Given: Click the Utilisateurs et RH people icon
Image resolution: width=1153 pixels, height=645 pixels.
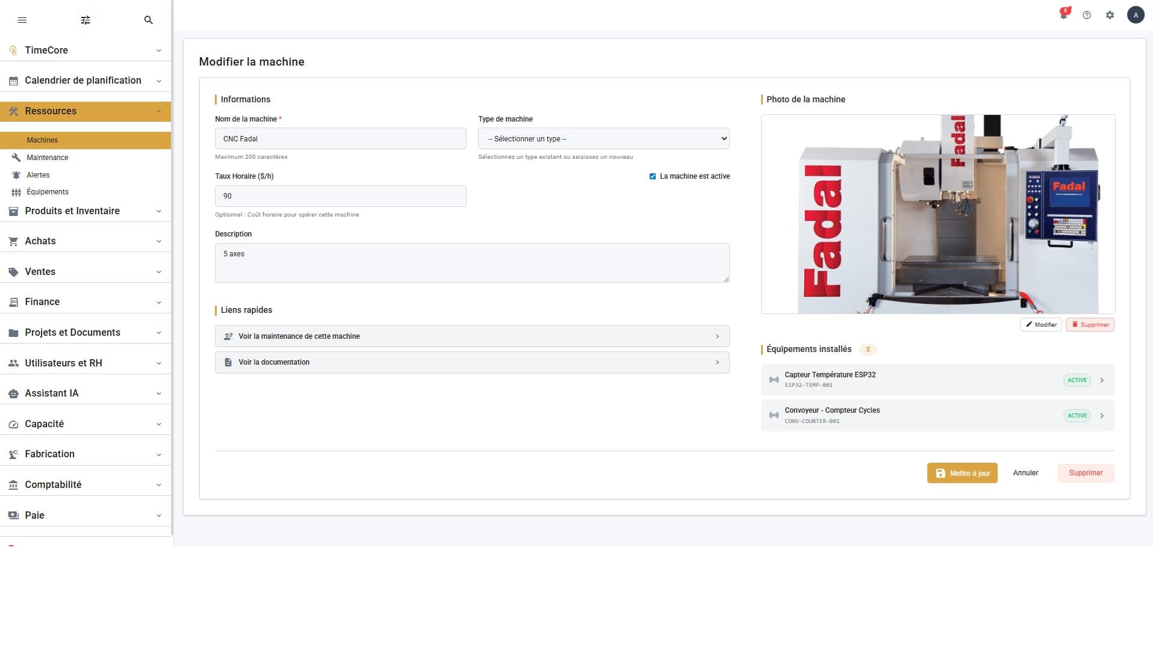Looking at the screenshot, I should coord(13,363).
